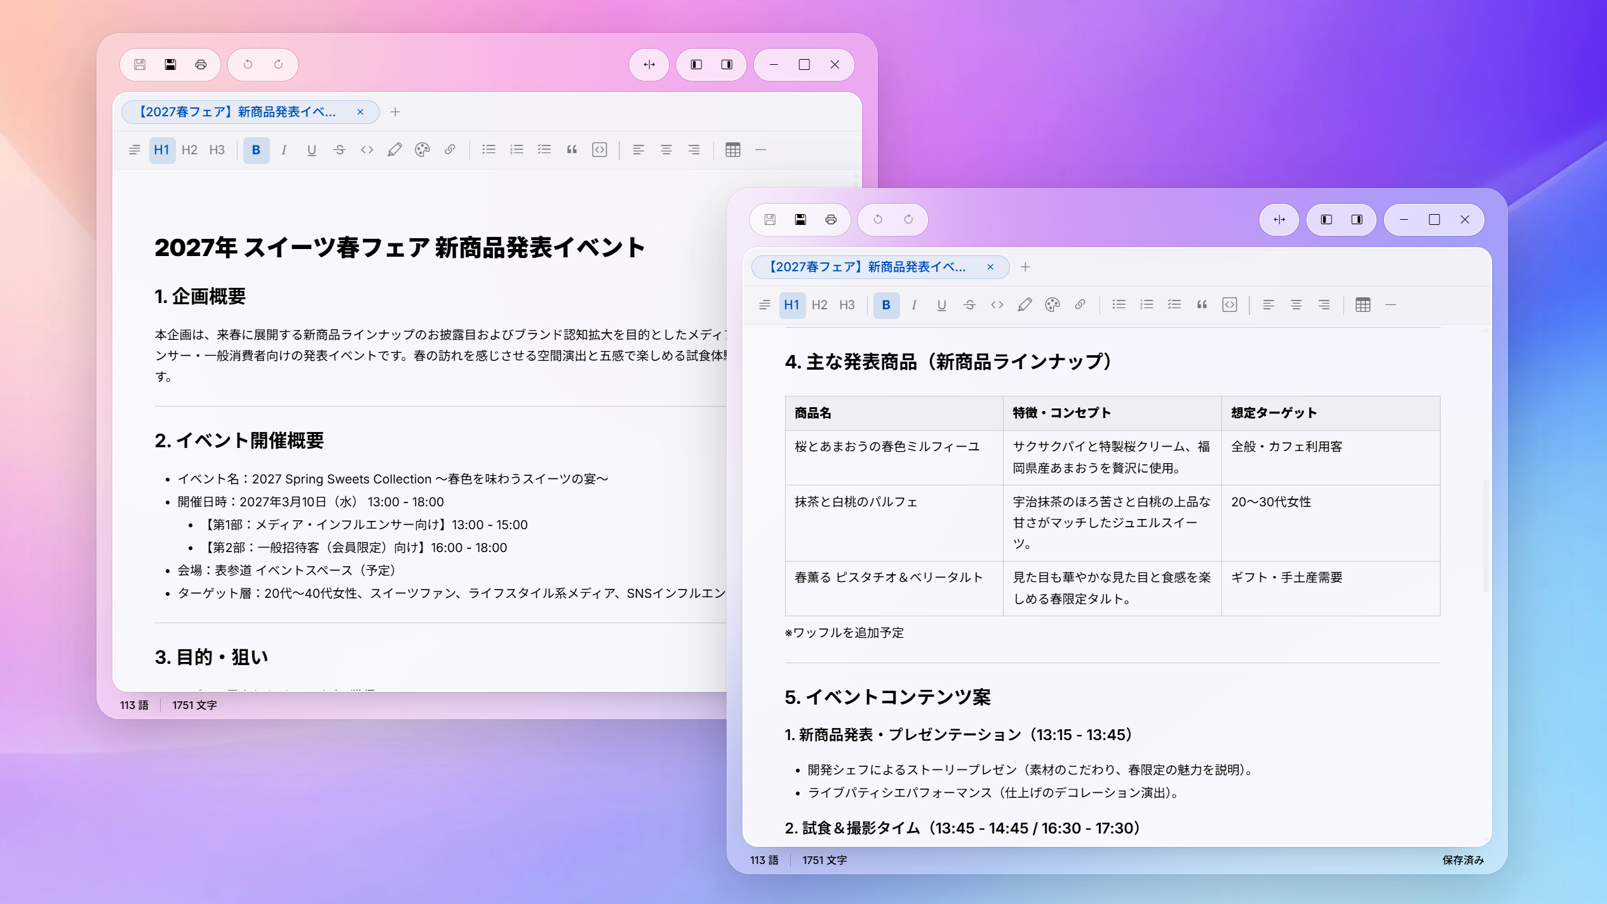This screenshot has width=1607, height=904.
Task: Click the solid save icon in front window
Action: [x=800, y=219]
